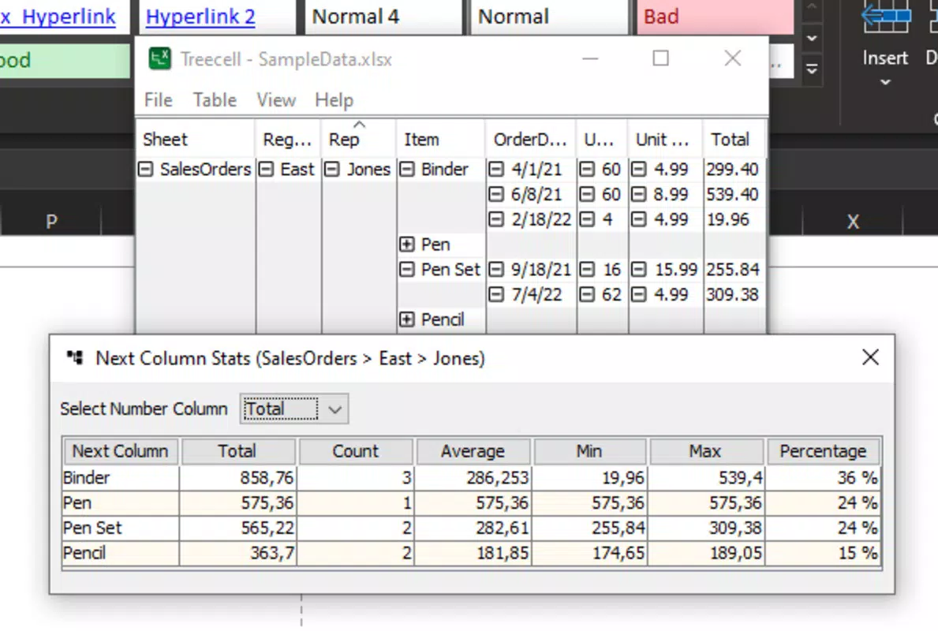Click the 286,253 Average cell
This screenshot has height=631, width=938.
[473, 478]
